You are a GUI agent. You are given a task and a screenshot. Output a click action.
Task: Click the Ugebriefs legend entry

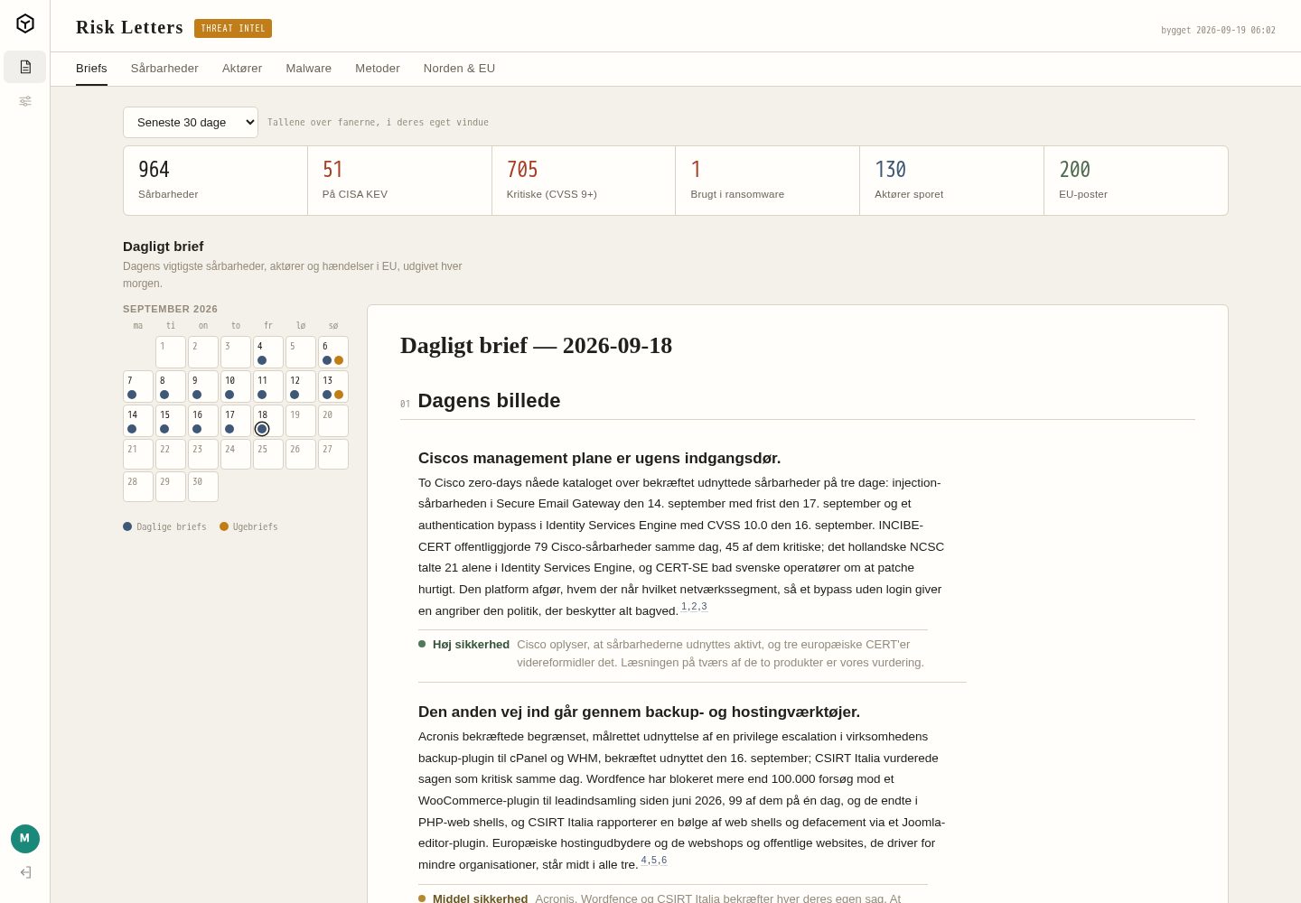248,526
